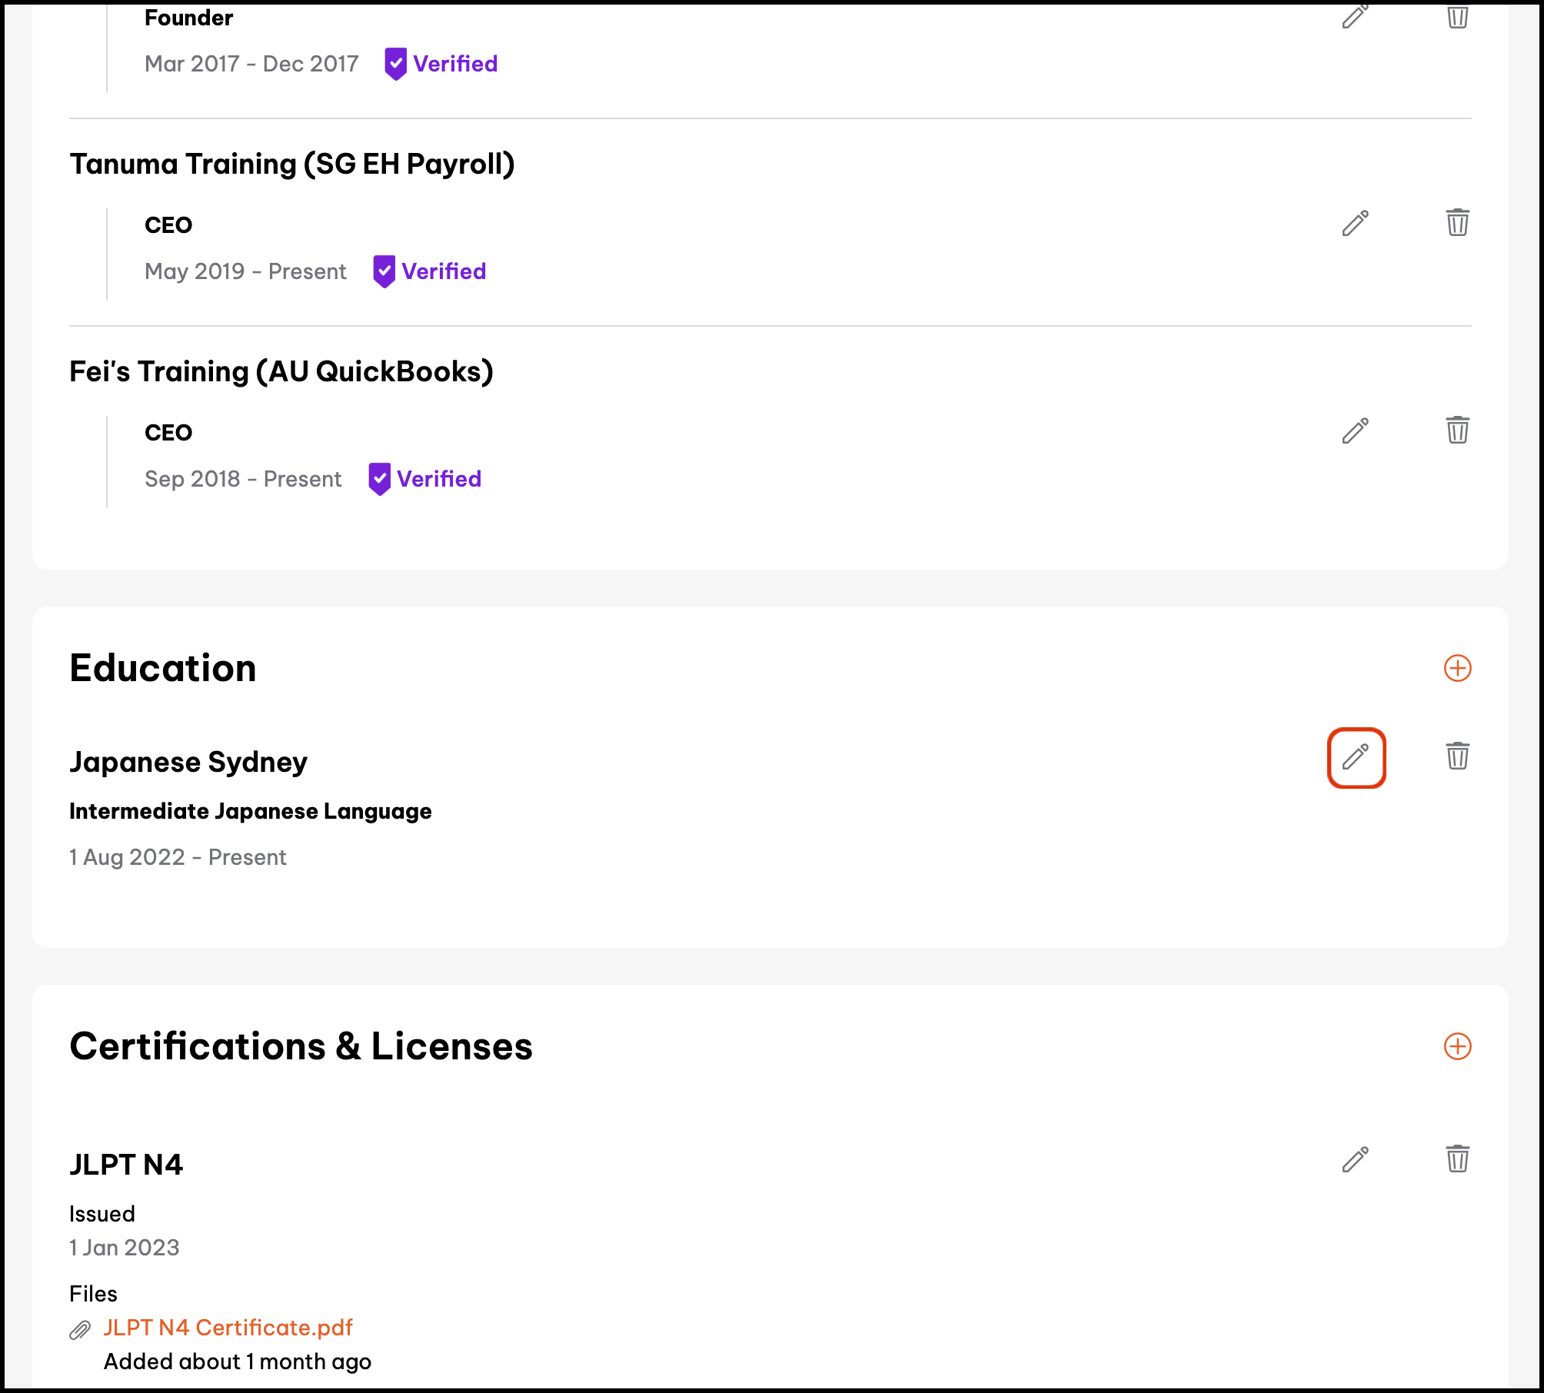Edit Japanese Sydney education entry
1544x1393 pixels.
(1356, 757)
